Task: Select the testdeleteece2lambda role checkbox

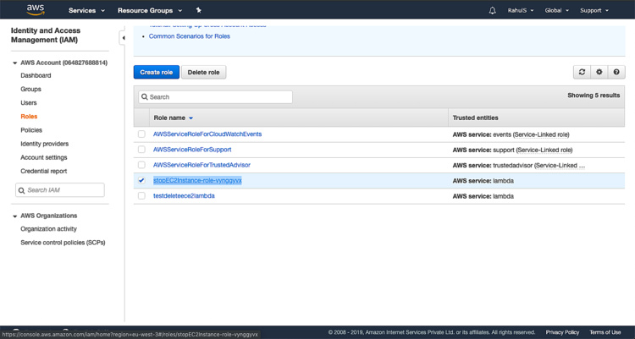Action: point(141,195)
